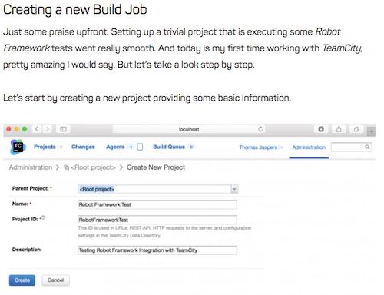Open the Changes menu item
Image resolution: width=384 pixels, height=295 pixels.
(x=83, y=147)
